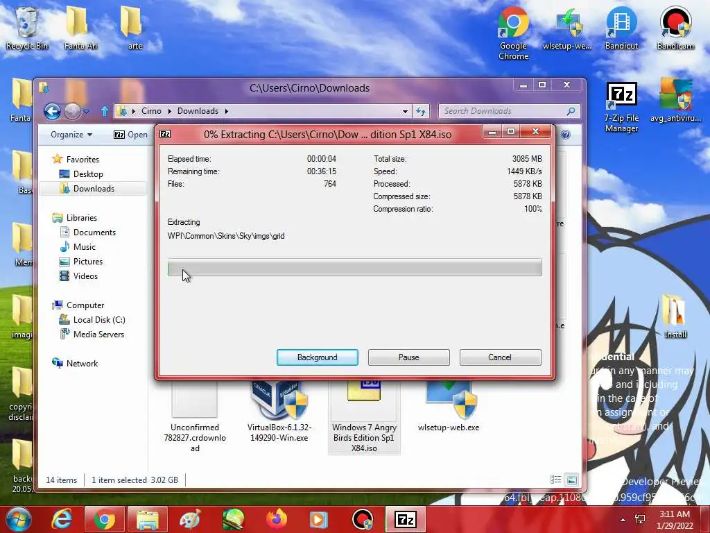Select Downloads in navigation pane
This screenshot has width=710, height=533.
94,189
